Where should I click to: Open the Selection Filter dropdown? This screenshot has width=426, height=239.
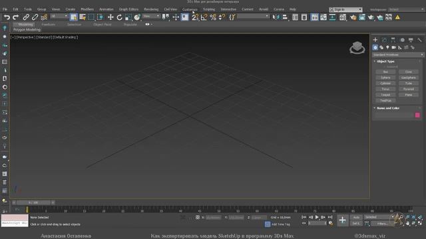coord(59,16)
